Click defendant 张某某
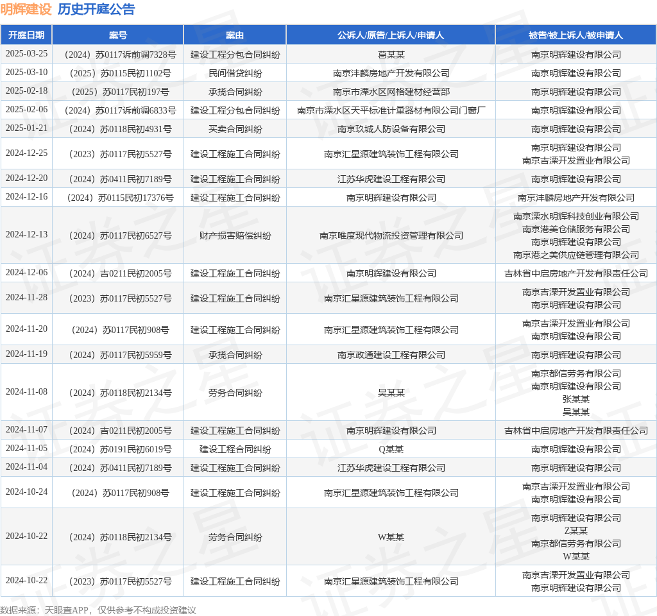Screen dimensions: 657x616 576,399
